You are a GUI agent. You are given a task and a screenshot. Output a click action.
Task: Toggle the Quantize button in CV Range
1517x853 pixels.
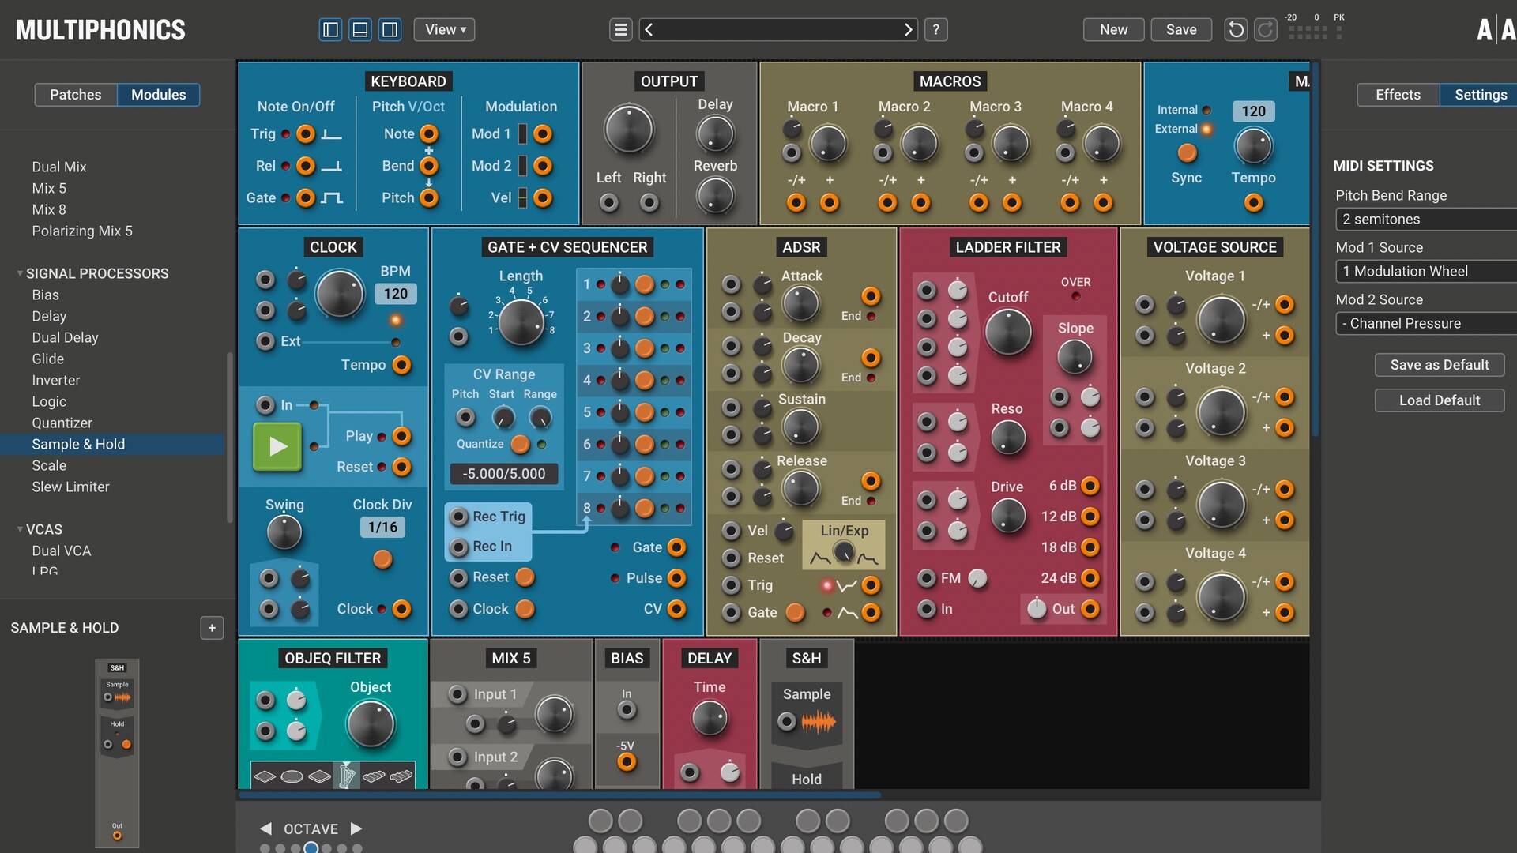520,444
